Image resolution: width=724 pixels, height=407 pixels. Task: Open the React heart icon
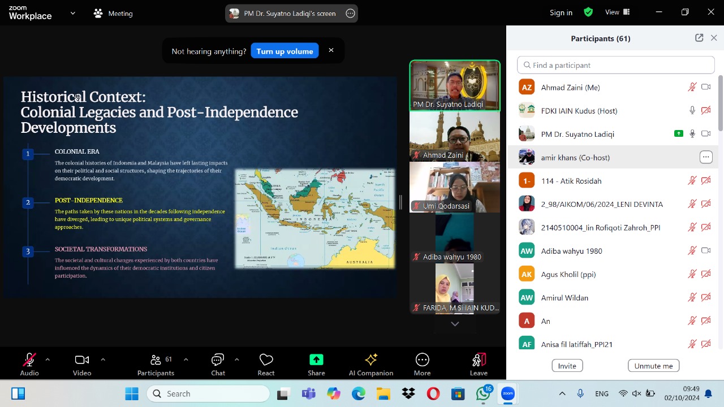pos(266,360)
